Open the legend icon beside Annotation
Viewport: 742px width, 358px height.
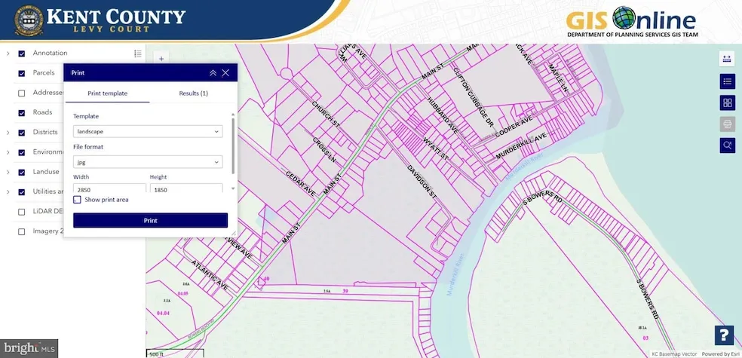pyautogui.click(x=138, y=54)
